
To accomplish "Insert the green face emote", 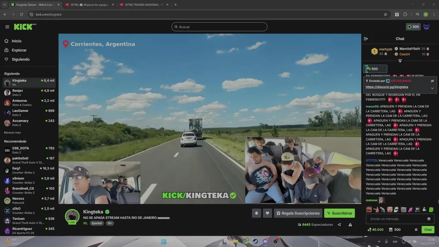I will point(431,210).
